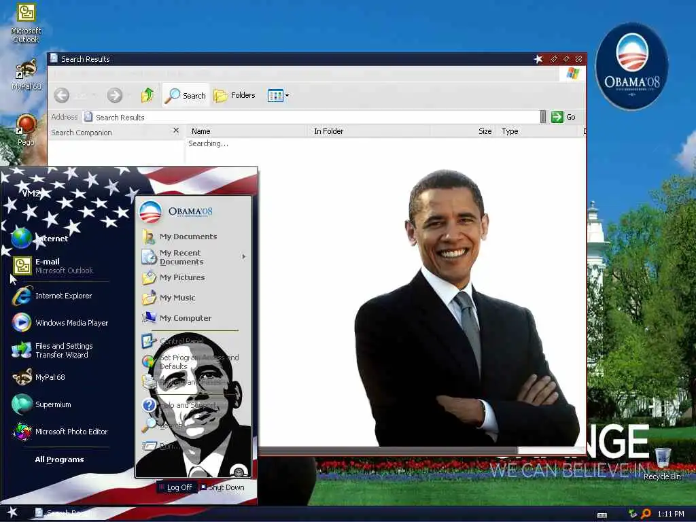This screenshot has height=522, width=696.
Task: Open My Computer
Action: (177, 318)
